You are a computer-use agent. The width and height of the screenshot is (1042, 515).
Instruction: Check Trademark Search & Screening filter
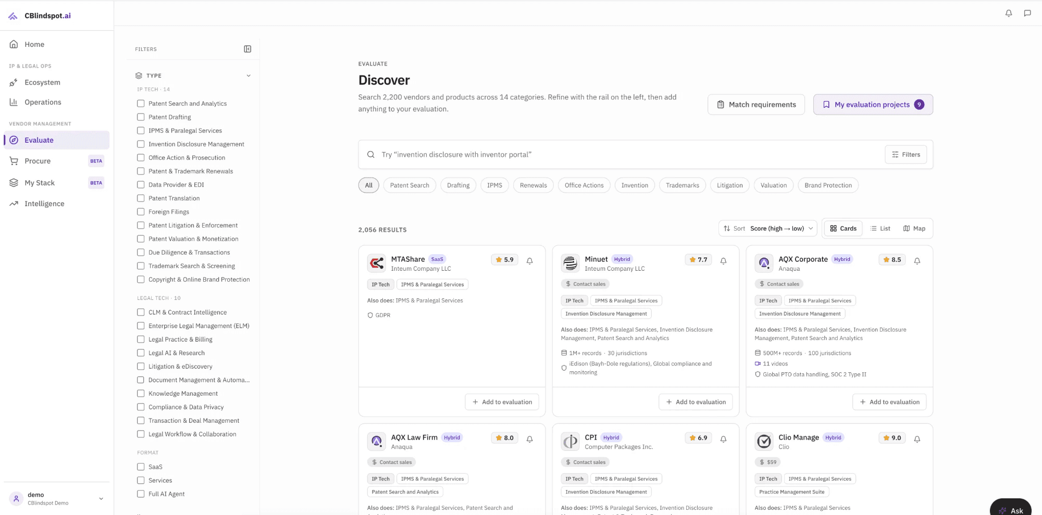(141, 266)
